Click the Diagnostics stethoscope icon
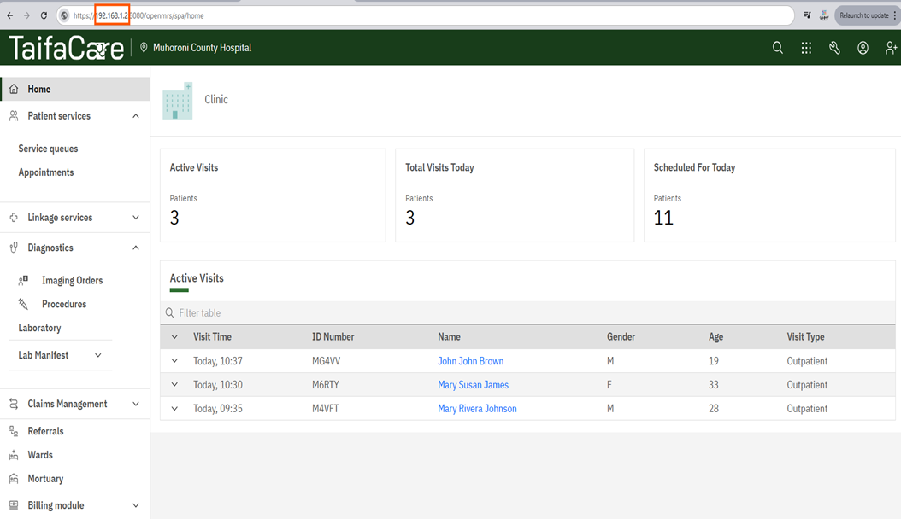 point(14,248)
